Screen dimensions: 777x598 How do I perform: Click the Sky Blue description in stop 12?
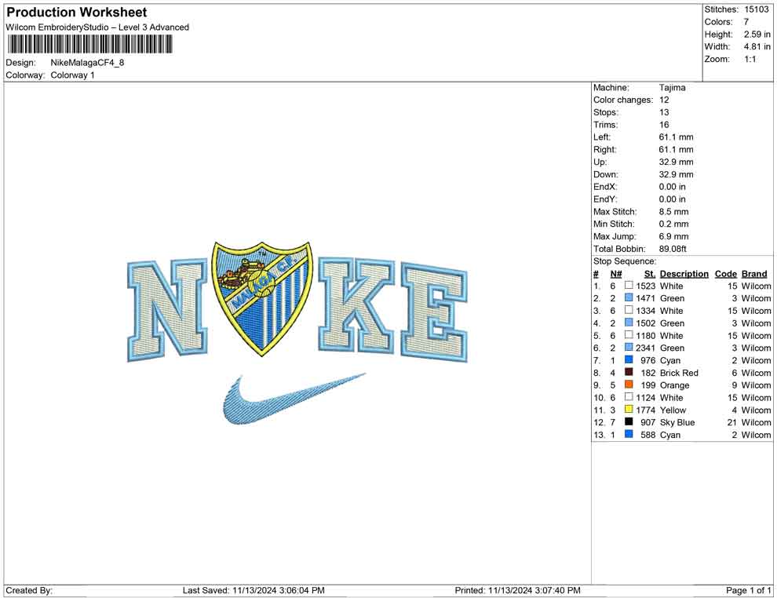coord(677,422)
